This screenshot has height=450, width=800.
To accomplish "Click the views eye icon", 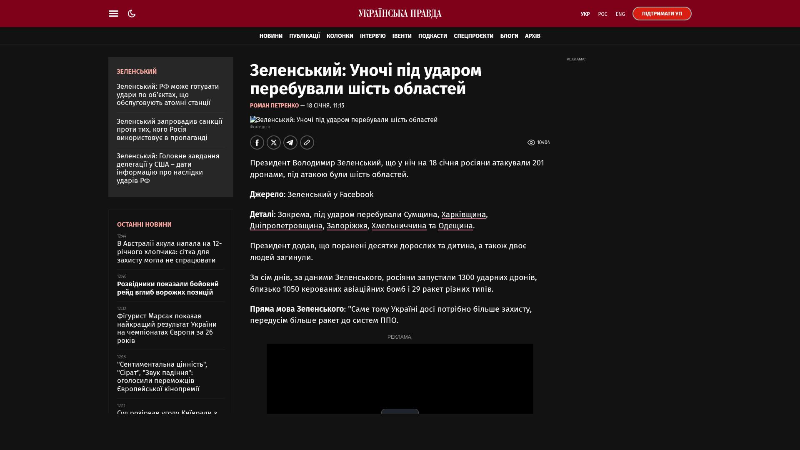I will pos(531,142).
